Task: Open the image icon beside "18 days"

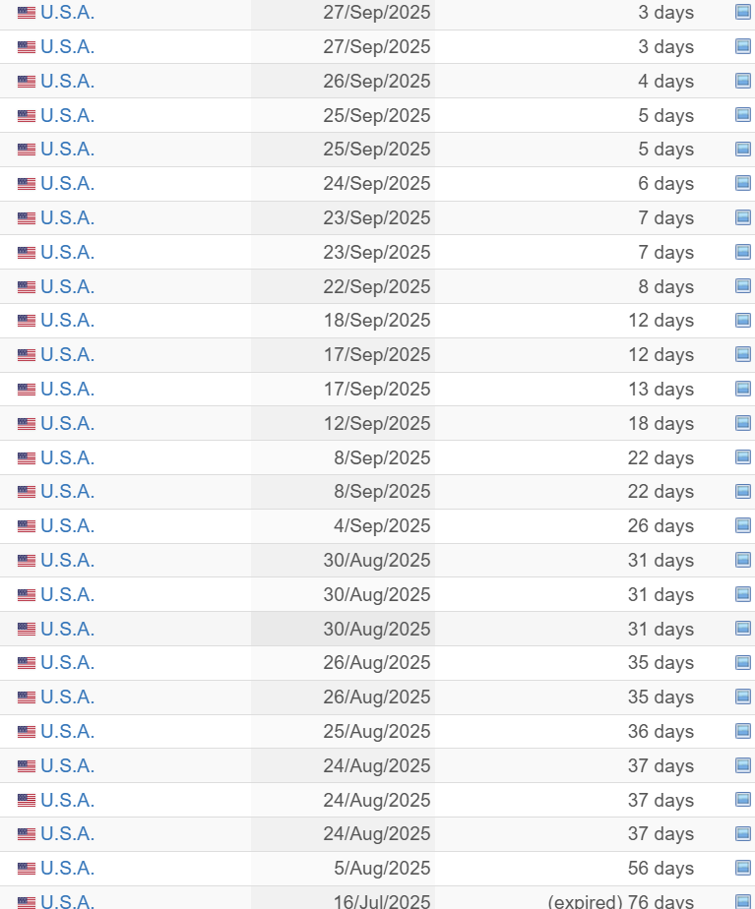Action: (x=743, y=423)
